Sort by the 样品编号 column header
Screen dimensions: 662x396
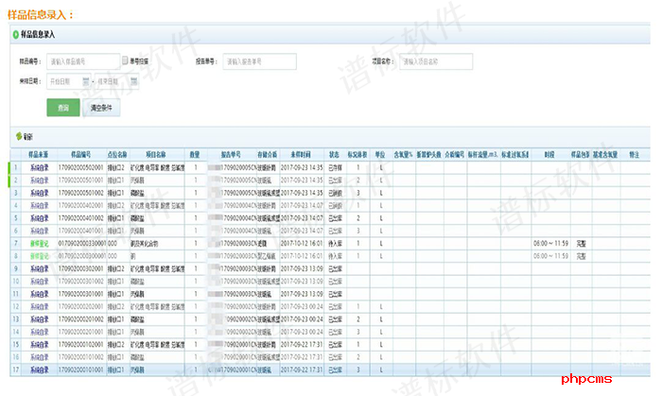tap(80, 152)
